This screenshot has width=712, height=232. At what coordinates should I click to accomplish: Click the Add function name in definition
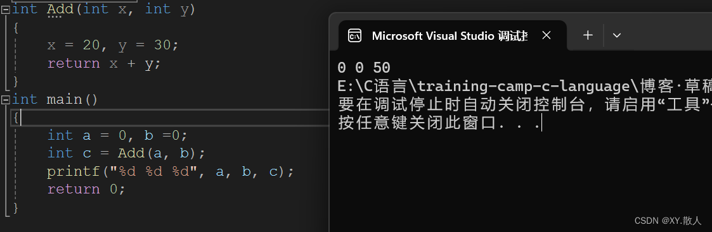(60, 9)
